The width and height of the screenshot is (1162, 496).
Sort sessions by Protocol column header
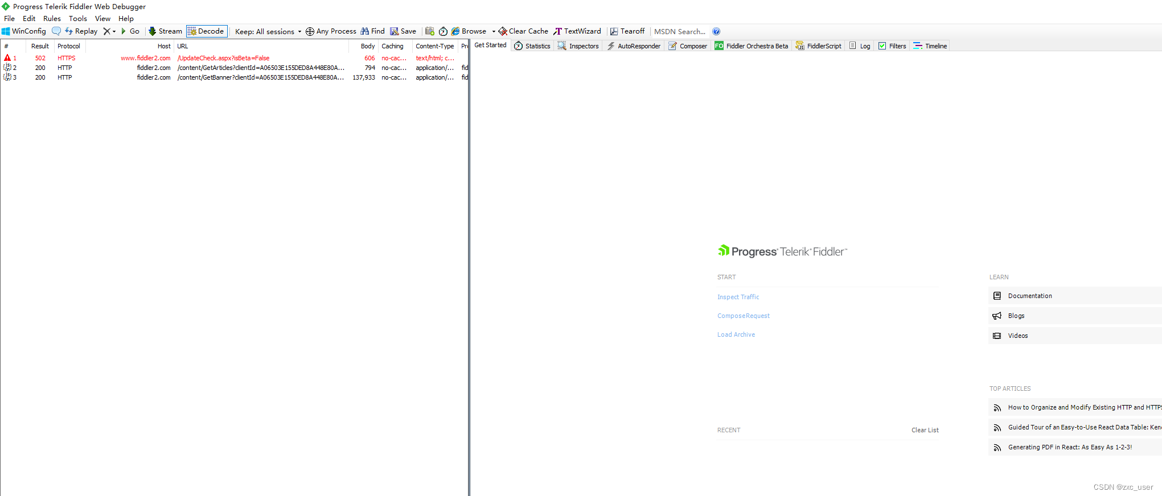click(69, 46)
